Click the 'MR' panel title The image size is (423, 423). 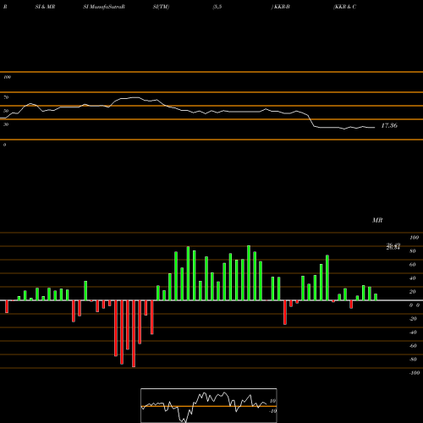[377, 220]
